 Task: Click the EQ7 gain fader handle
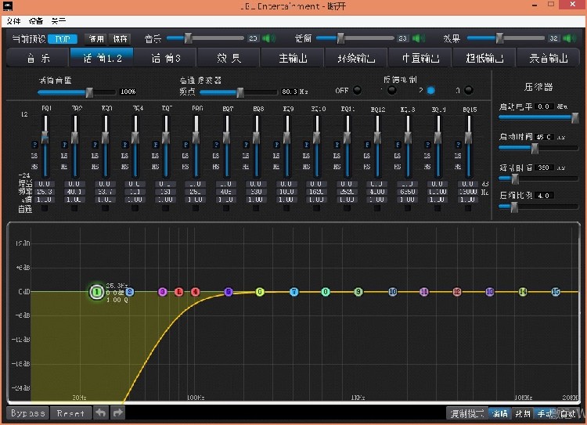coord(226,137)
